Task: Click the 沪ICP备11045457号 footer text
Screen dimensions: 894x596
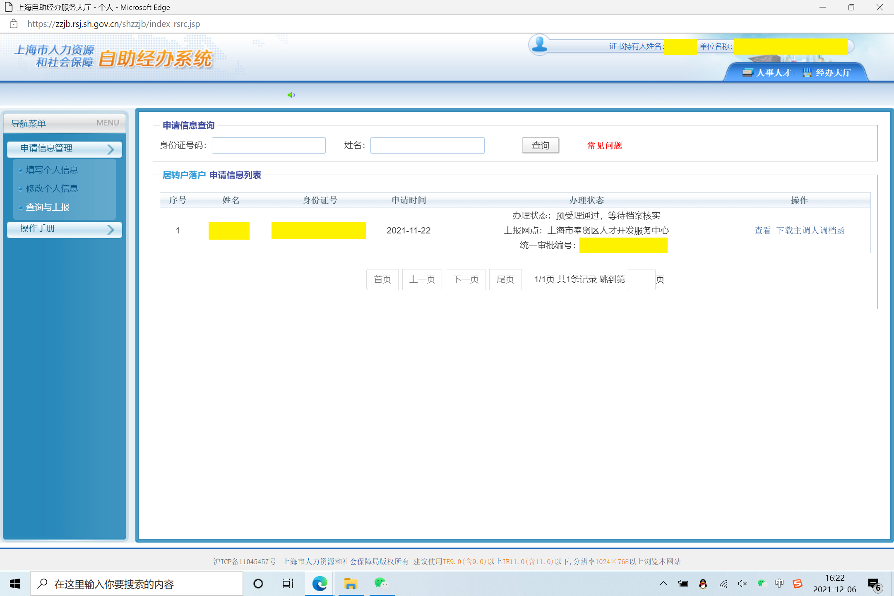Action: pyautogui.click(x=245, y=562)
